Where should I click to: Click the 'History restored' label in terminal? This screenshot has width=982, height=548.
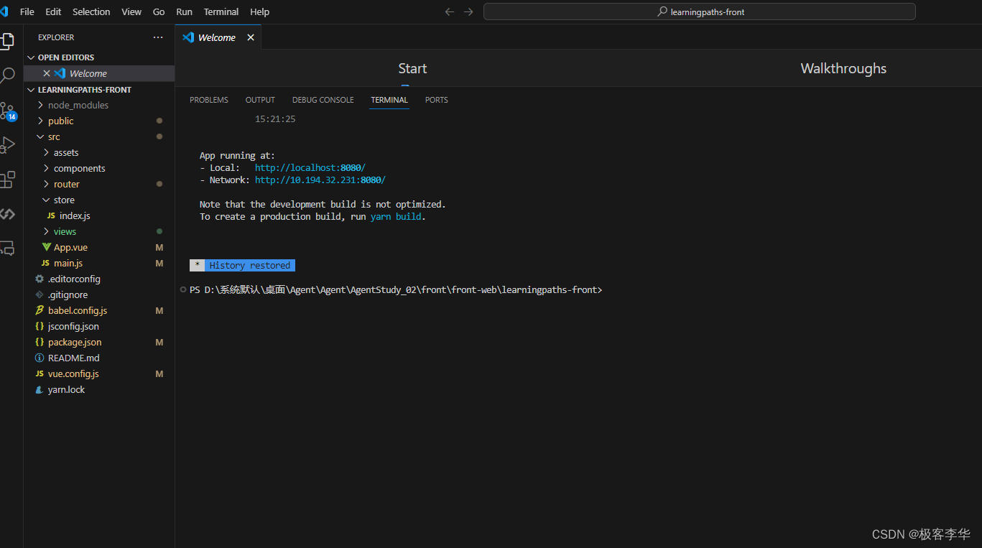coord(250,265)
